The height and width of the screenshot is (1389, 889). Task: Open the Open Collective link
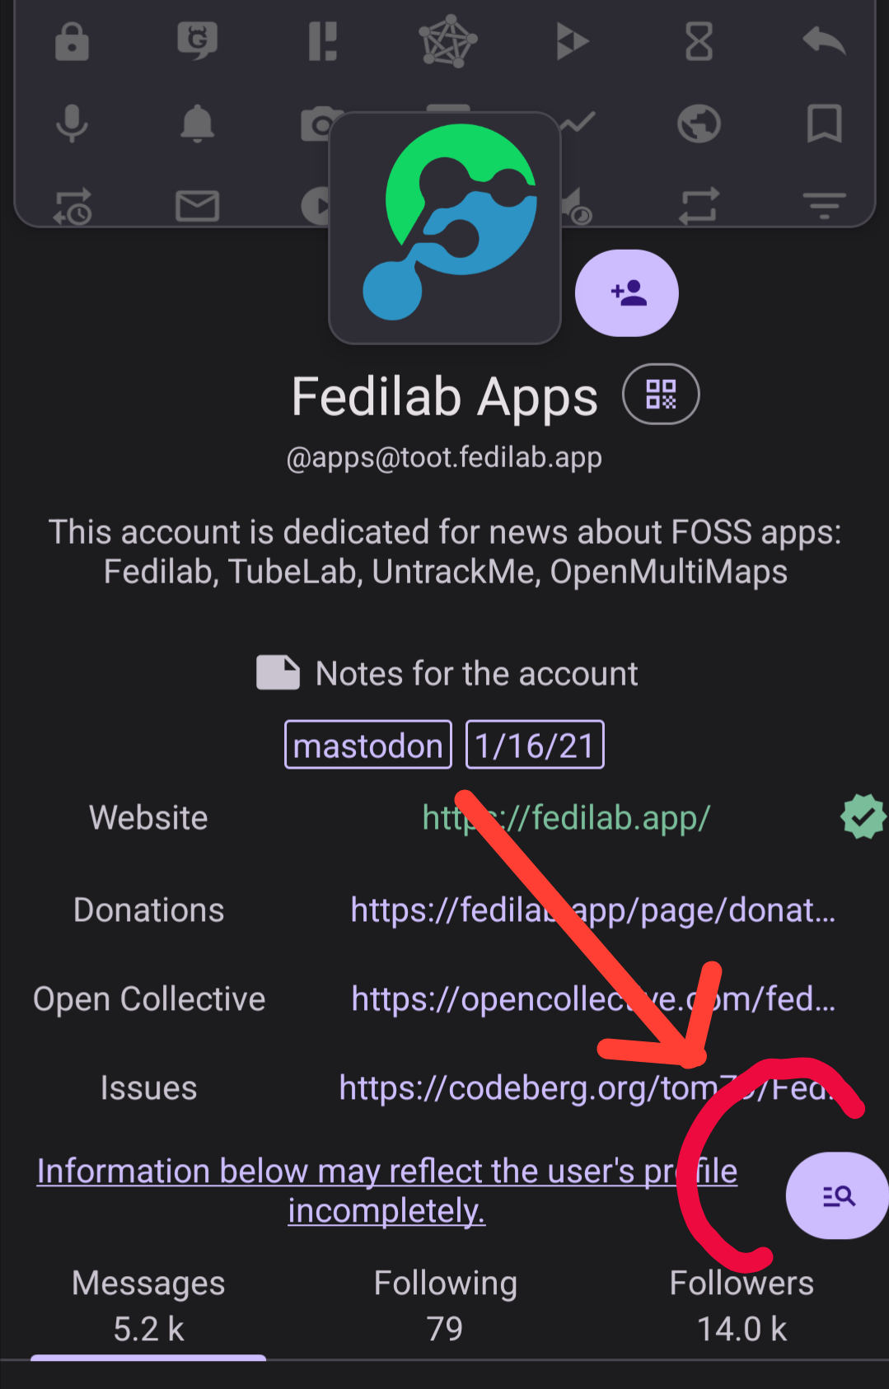click(x=593, y=999)
